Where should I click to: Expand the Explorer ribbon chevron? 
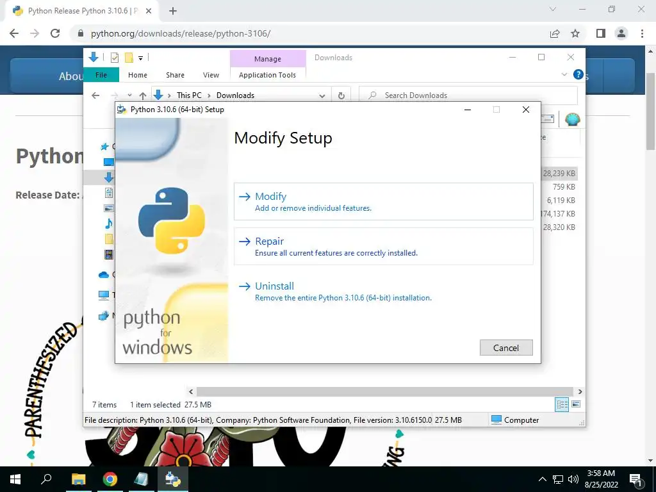[564, 74]
